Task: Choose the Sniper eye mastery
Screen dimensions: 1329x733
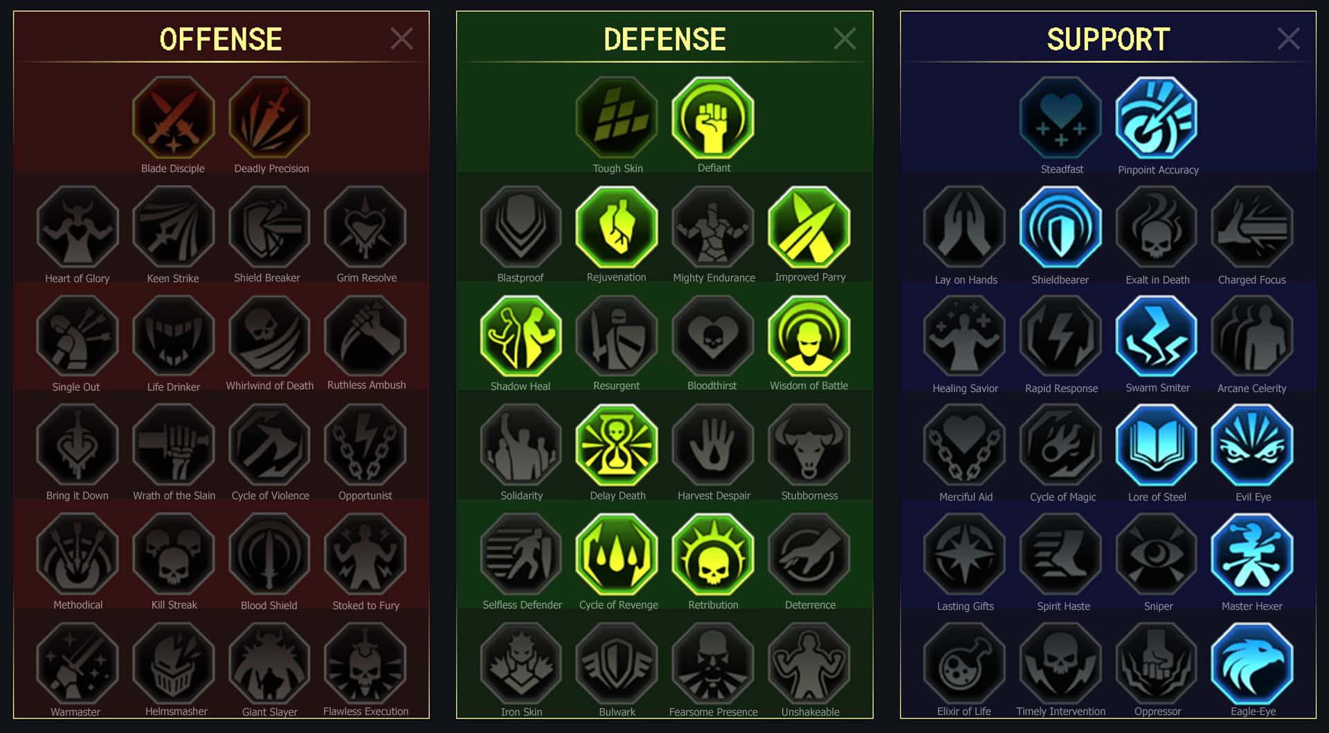Action: pos(1157,555)
